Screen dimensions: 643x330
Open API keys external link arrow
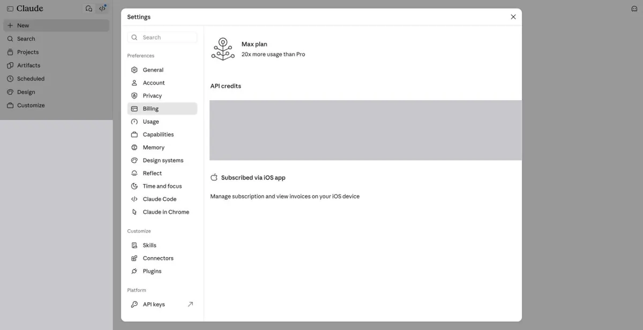[x=190, y=304]
